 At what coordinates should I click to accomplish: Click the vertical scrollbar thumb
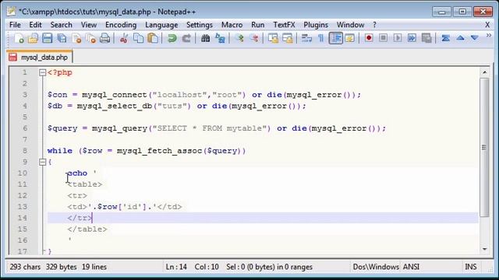pyautogui.click(x=484, y=147)
